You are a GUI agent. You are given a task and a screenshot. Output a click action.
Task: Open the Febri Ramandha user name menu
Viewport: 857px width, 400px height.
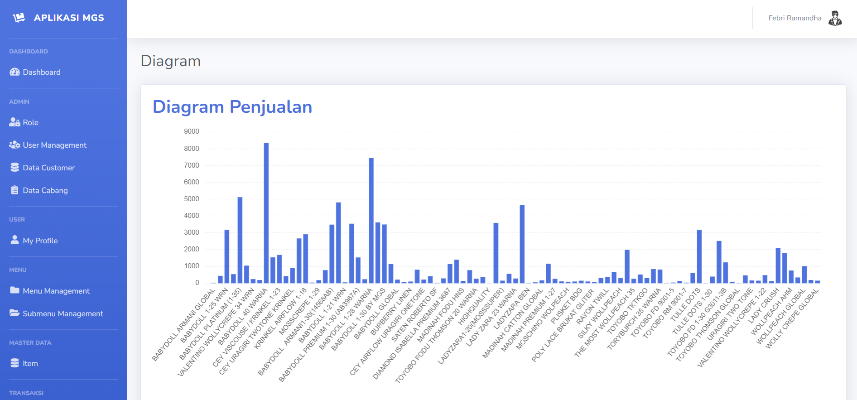[795, 18]
